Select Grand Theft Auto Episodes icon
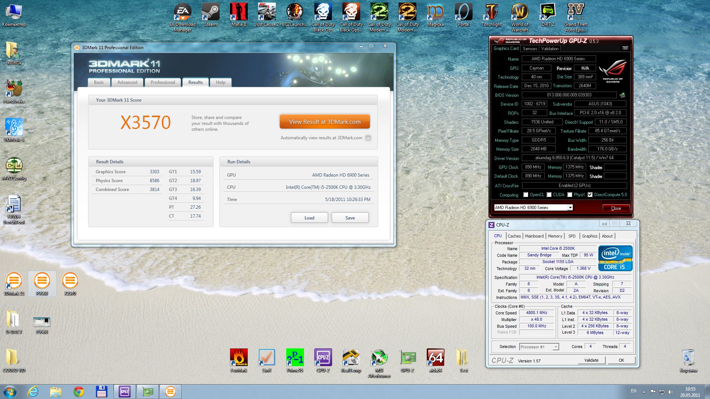The image size is (710, 399). click(576, 17)
